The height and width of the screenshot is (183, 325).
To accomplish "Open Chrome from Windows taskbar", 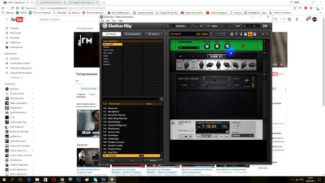I will [62, 179].
